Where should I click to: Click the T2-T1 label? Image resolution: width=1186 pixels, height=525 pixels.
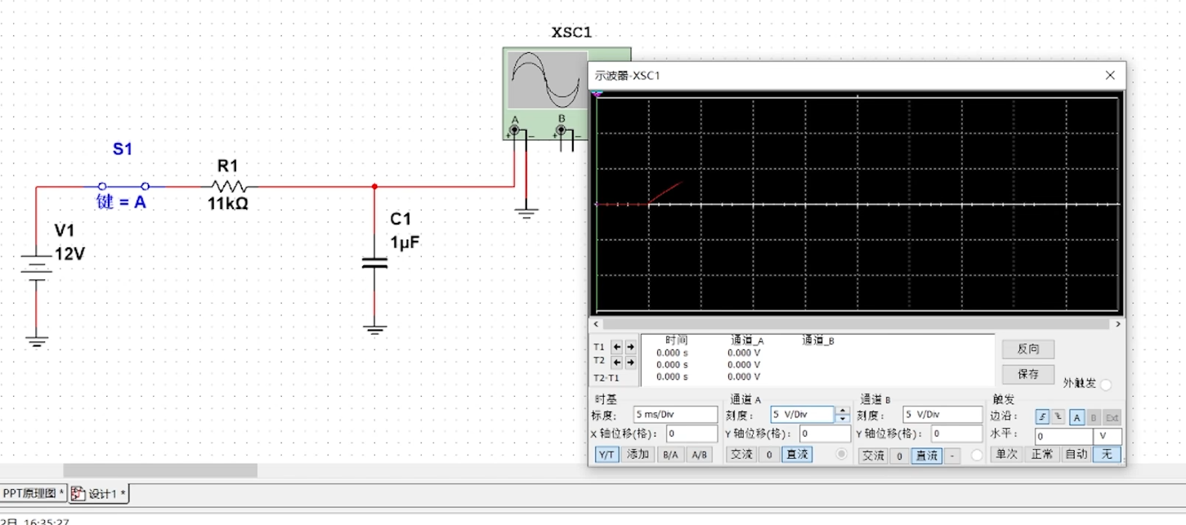coord(606,378)
